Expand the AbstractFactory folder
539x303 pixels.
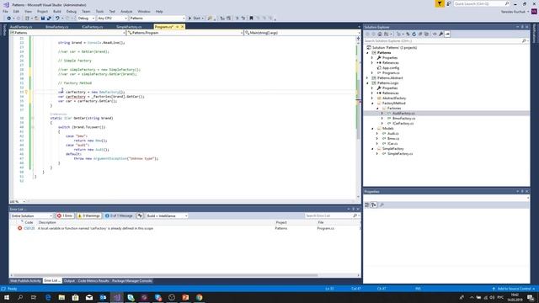coord(372,98)
